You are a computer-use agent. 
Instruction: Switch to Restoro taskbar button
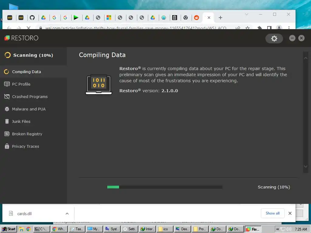(x=253, y=229)
